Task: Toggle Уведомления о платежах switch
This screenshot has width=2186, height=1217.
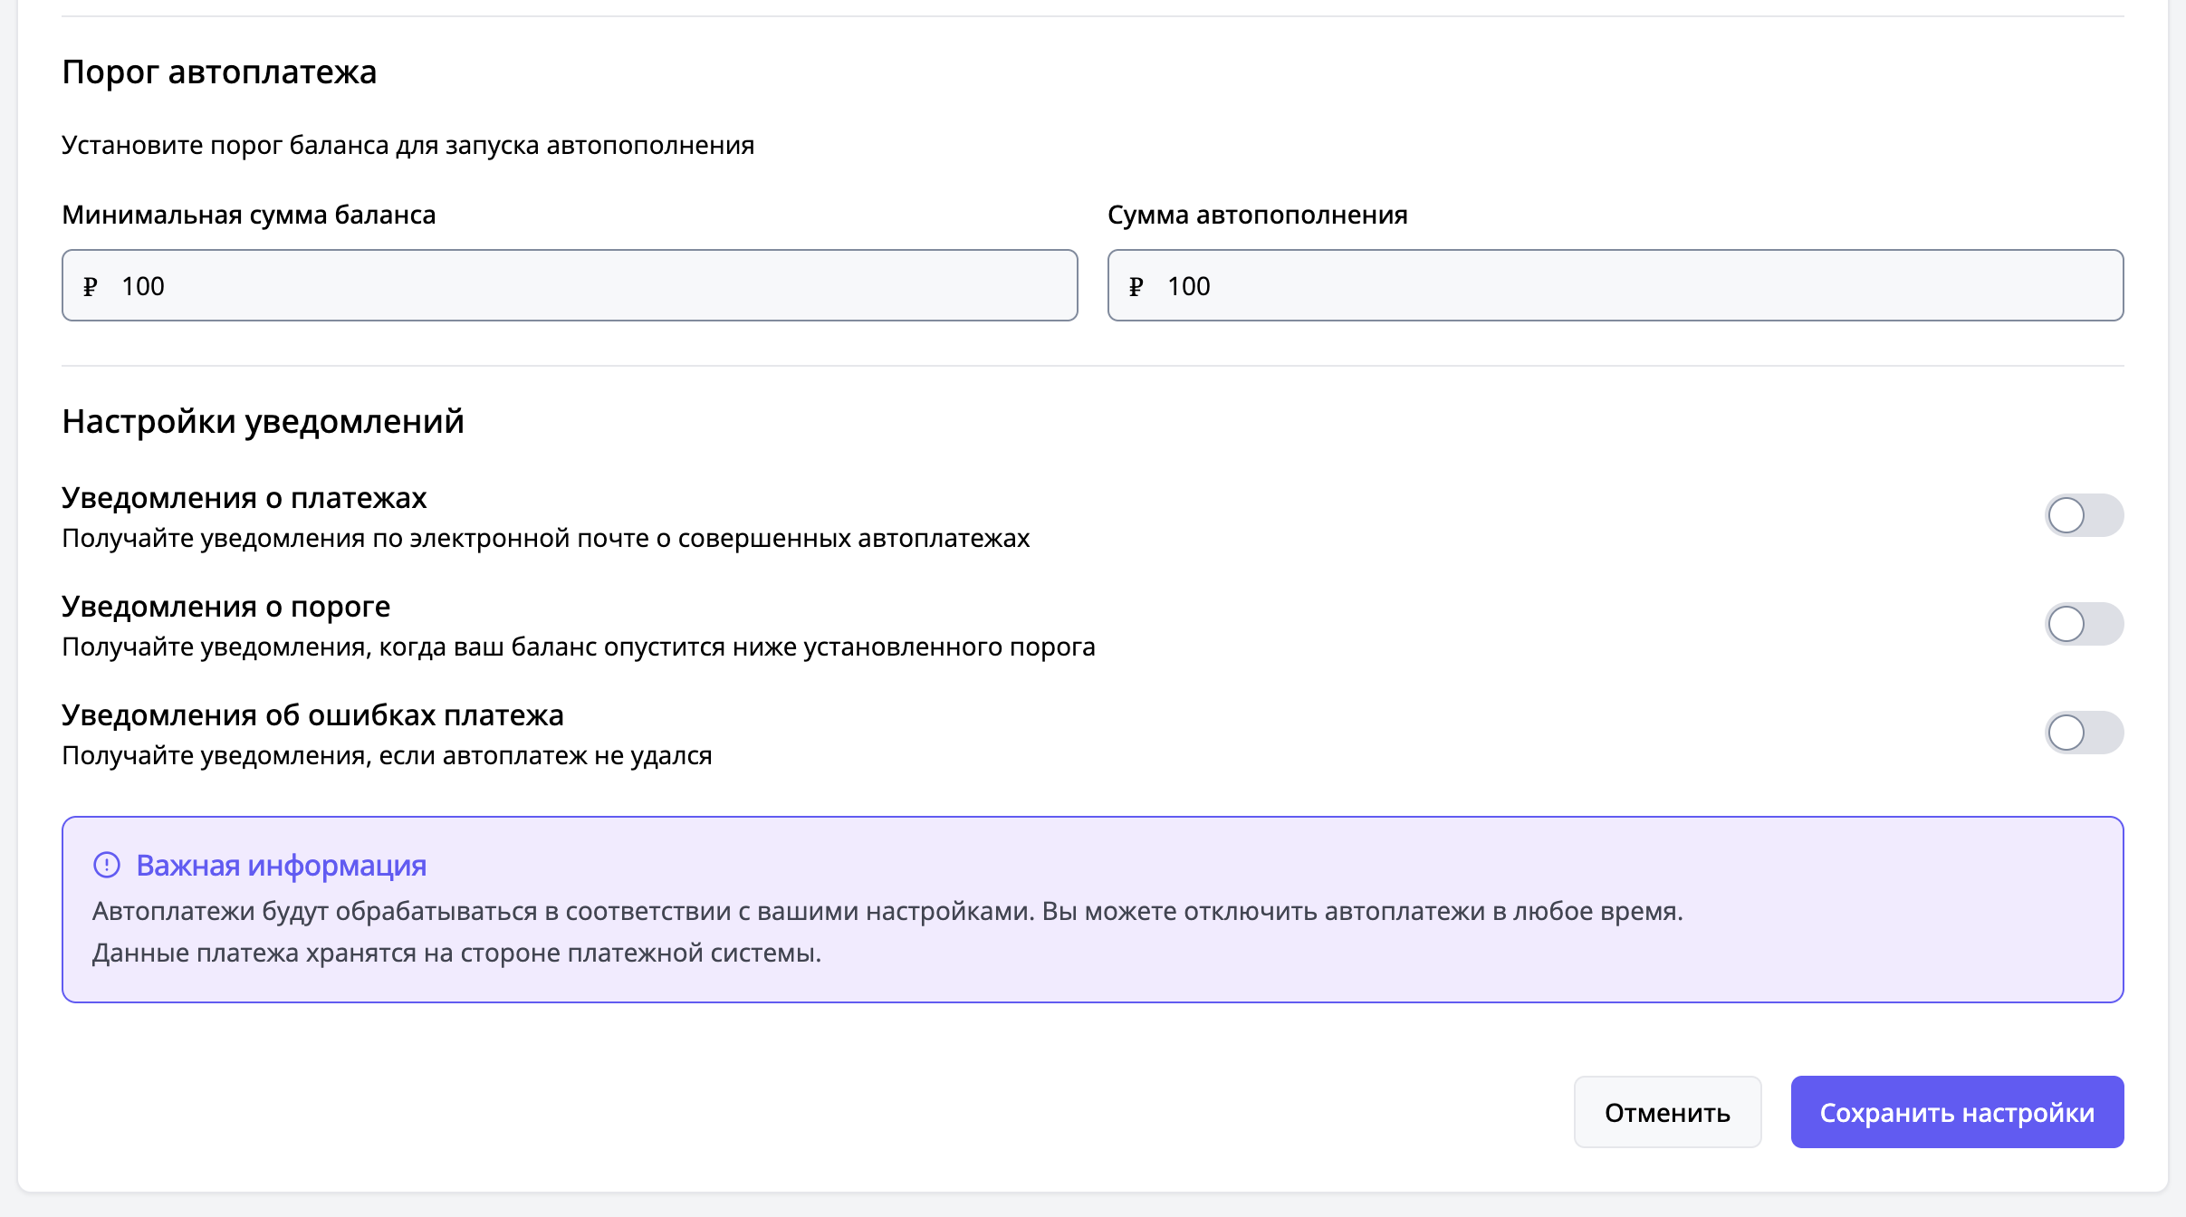Action: [x=2083, y=515]
